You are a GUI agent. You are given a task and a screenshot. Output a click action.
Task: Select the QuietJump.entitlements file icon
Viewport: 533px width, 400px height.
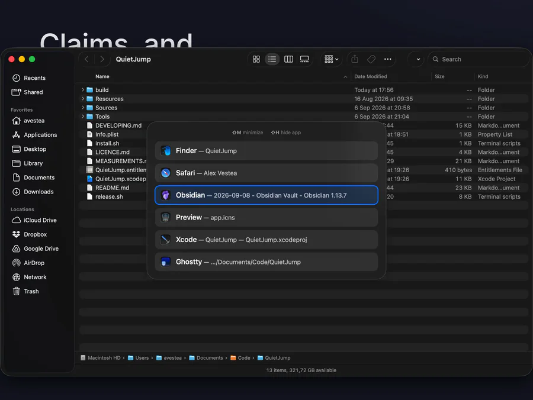tap(90, 170)
